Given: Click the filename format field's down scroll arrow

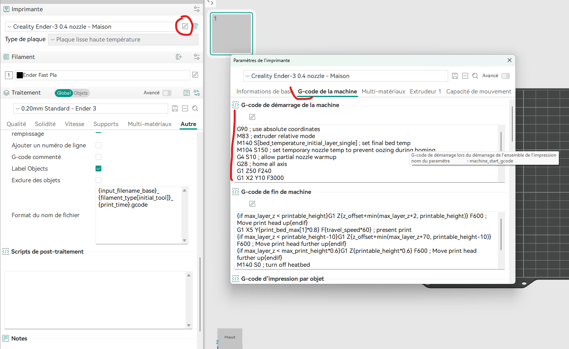Looking at the screenshot, I should [184, 240].
